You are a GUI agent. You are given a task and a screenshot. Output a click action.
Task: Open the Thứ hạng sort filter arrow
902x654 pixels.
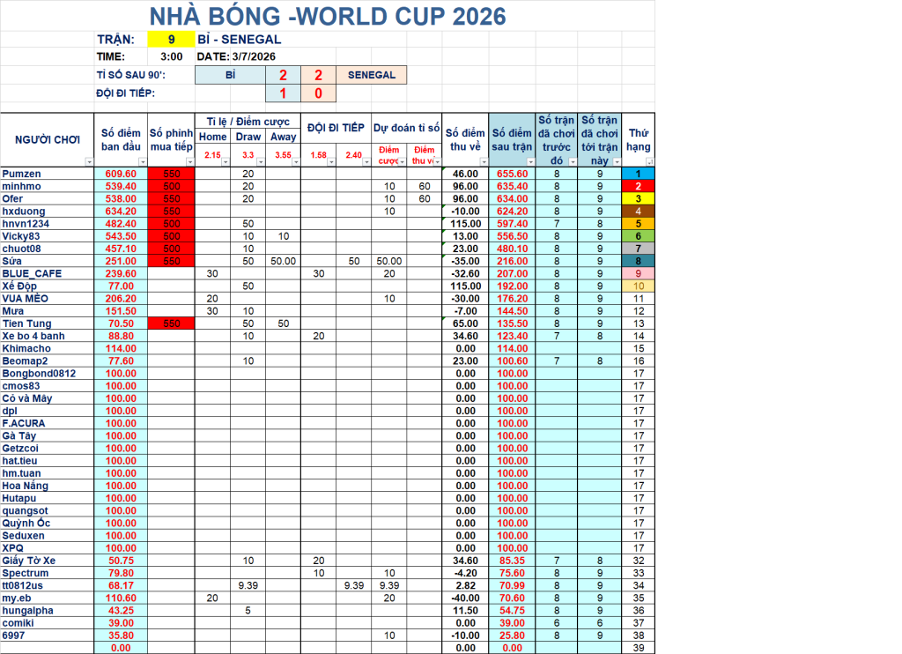coord(650,162)
